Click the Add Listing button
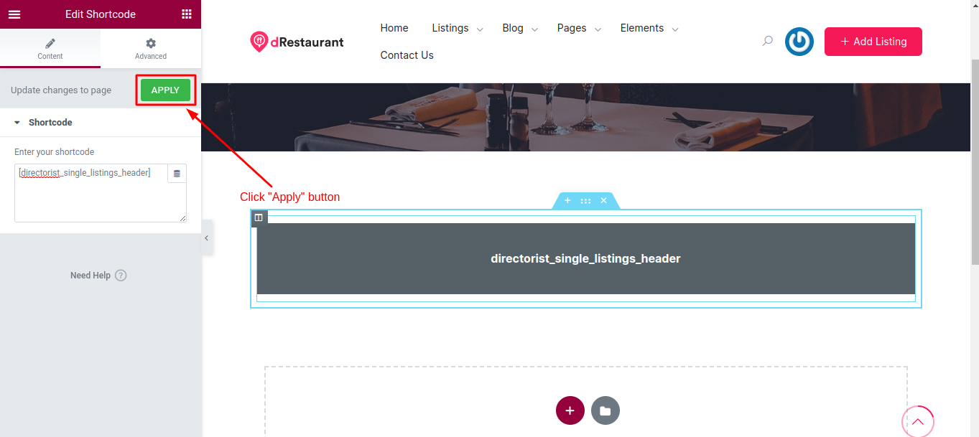This screenshot has width=979, height=437. pyautogui.click(x=873, y=42)
